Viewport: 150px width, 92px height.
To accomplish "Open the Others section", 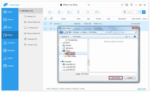I will pos(10,58).
